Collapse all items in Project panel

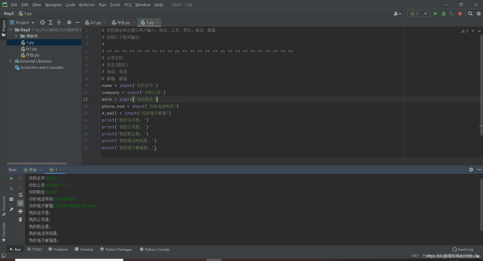59,22
